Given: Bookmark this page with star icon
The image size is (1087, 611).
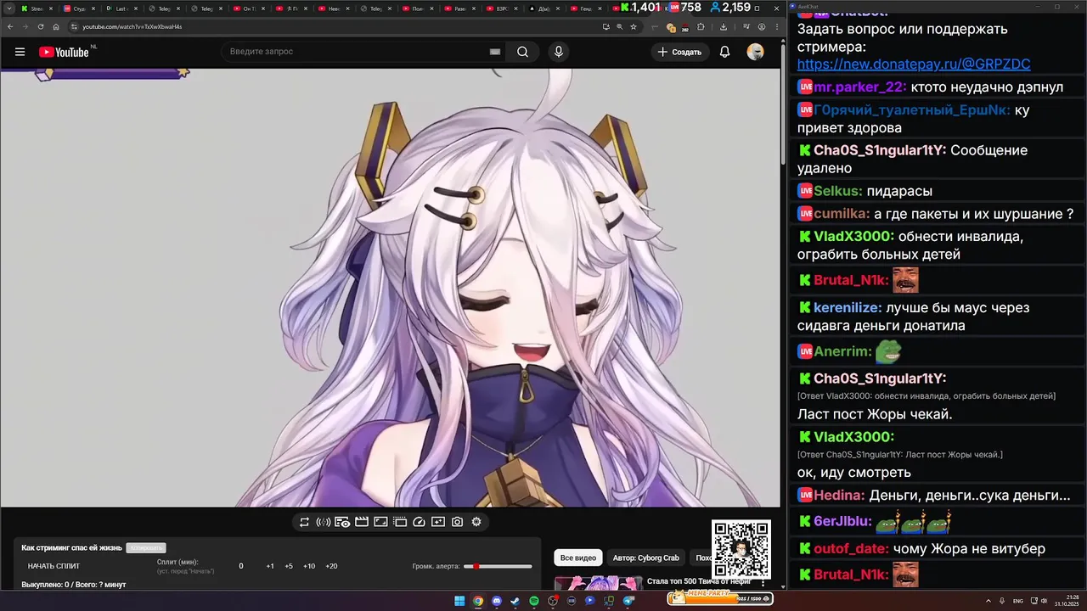Looking at the screenshot, I should pos(633,26).
